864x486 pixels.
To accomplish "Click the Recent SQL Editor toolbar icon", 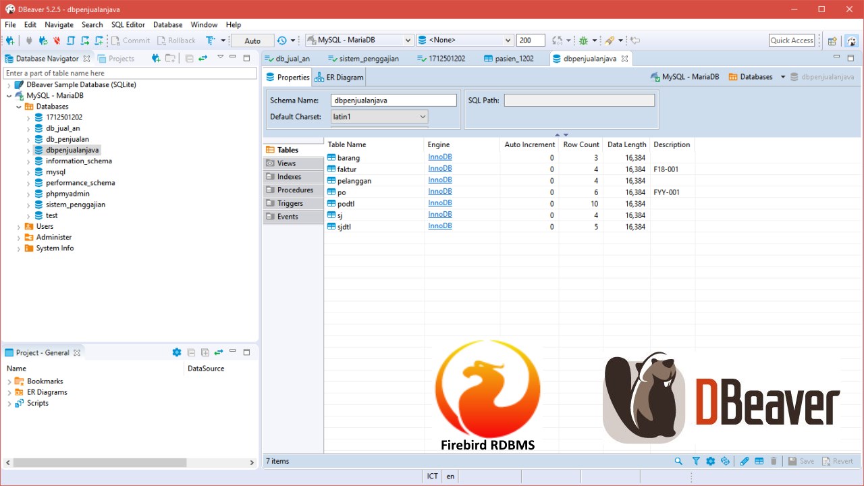I will point(84,40).
